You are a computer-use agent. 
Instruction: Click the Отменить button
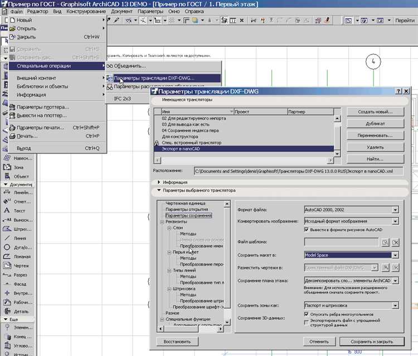(x=319, y=342)
